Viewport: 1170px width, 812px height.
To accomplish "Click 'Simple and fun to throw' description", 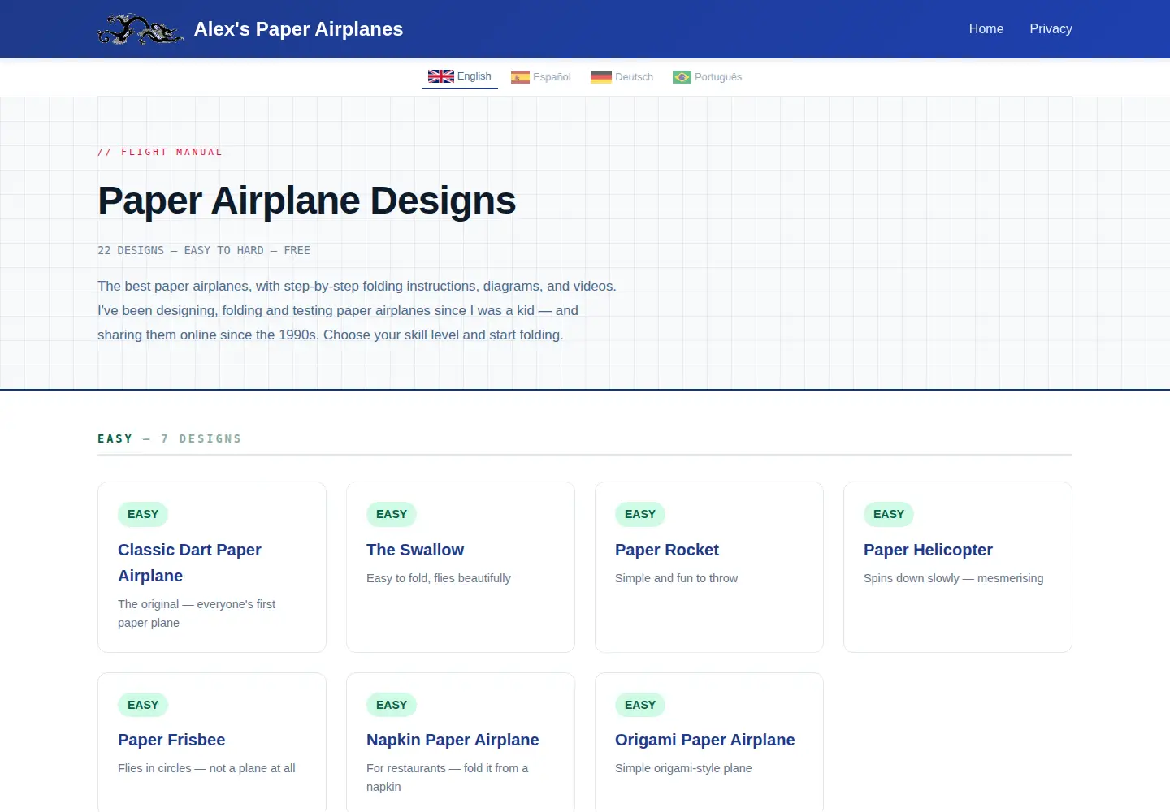I will [x=676, y=578].
